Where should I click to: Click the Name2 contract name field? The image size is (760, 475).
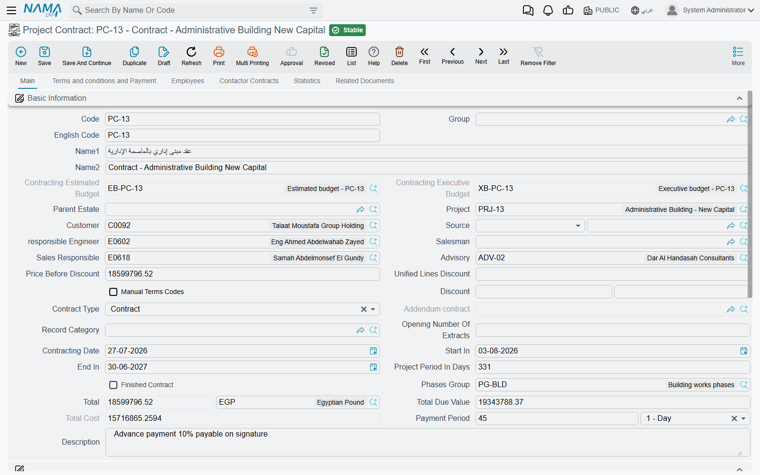pos(427,168)
